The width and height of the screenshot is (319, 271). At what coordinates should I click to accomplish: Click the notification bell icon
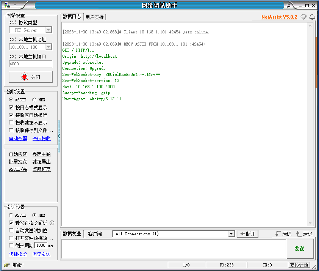pos(312,17)
